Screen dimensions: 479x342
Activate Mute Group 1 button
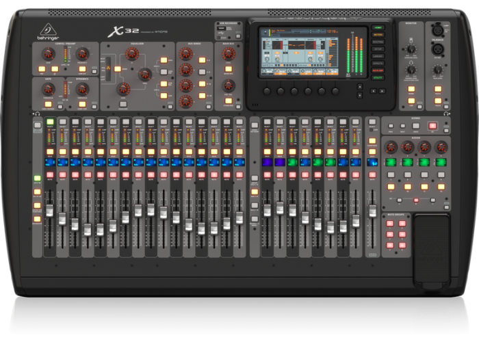[390, 224]
